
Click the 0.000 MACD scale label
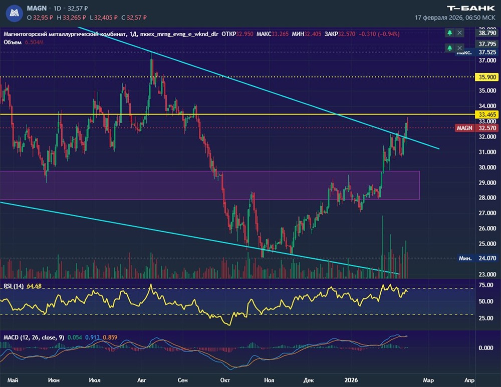[485, 348]
